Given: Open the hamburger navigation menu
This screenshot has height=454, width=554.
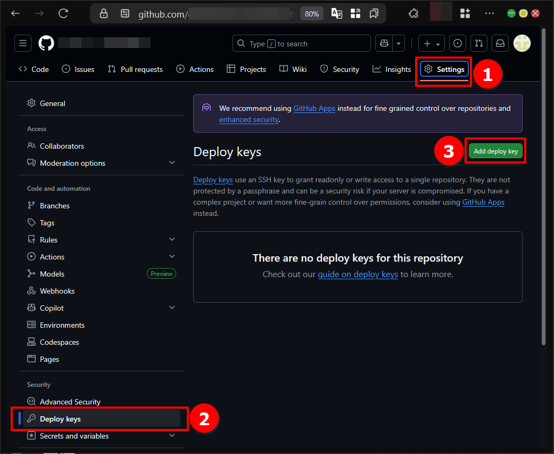Looking at the screenshot, I should click(x=23, y=44).
